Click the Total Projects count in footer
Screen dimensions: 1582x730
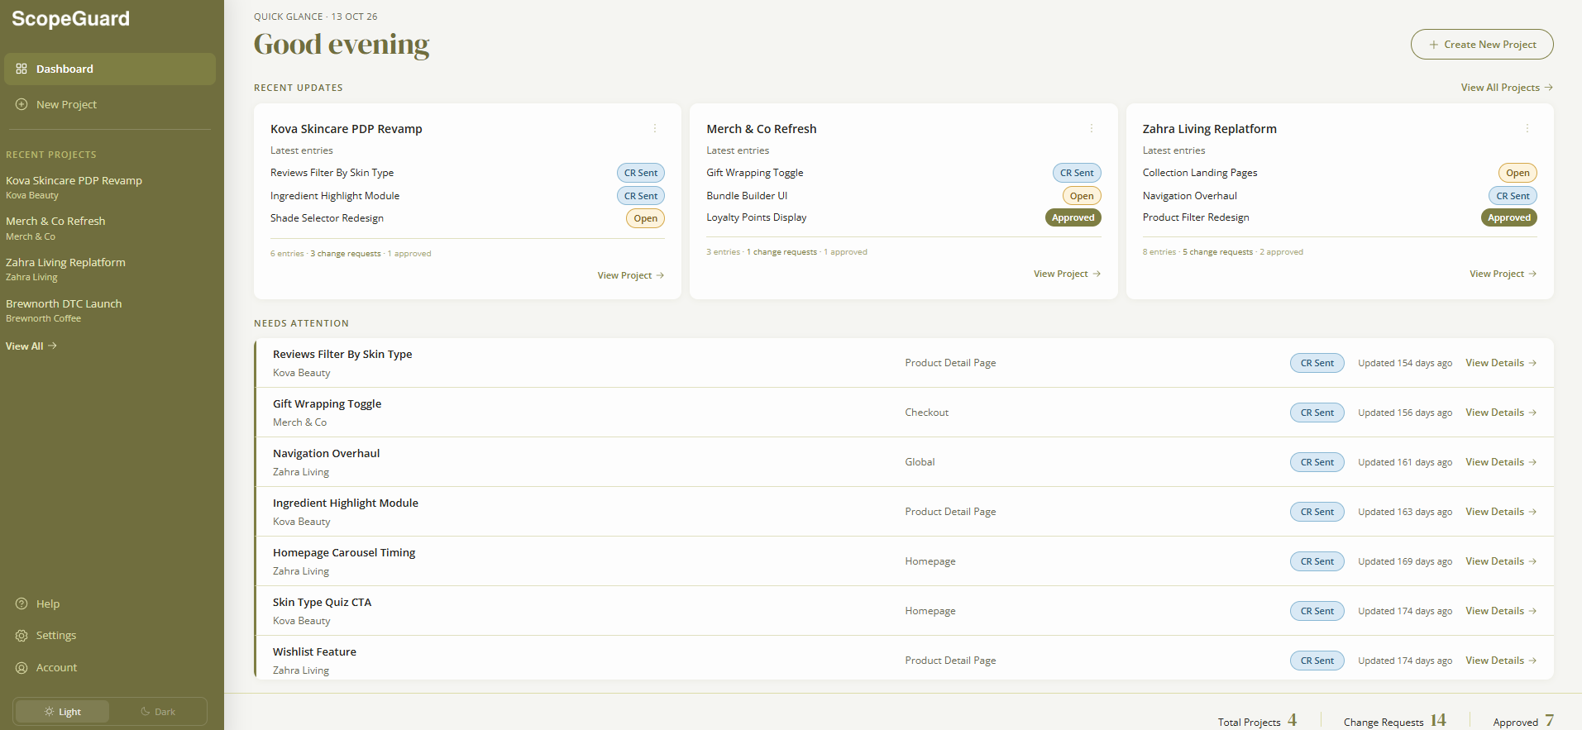[x=1292, y=720]
